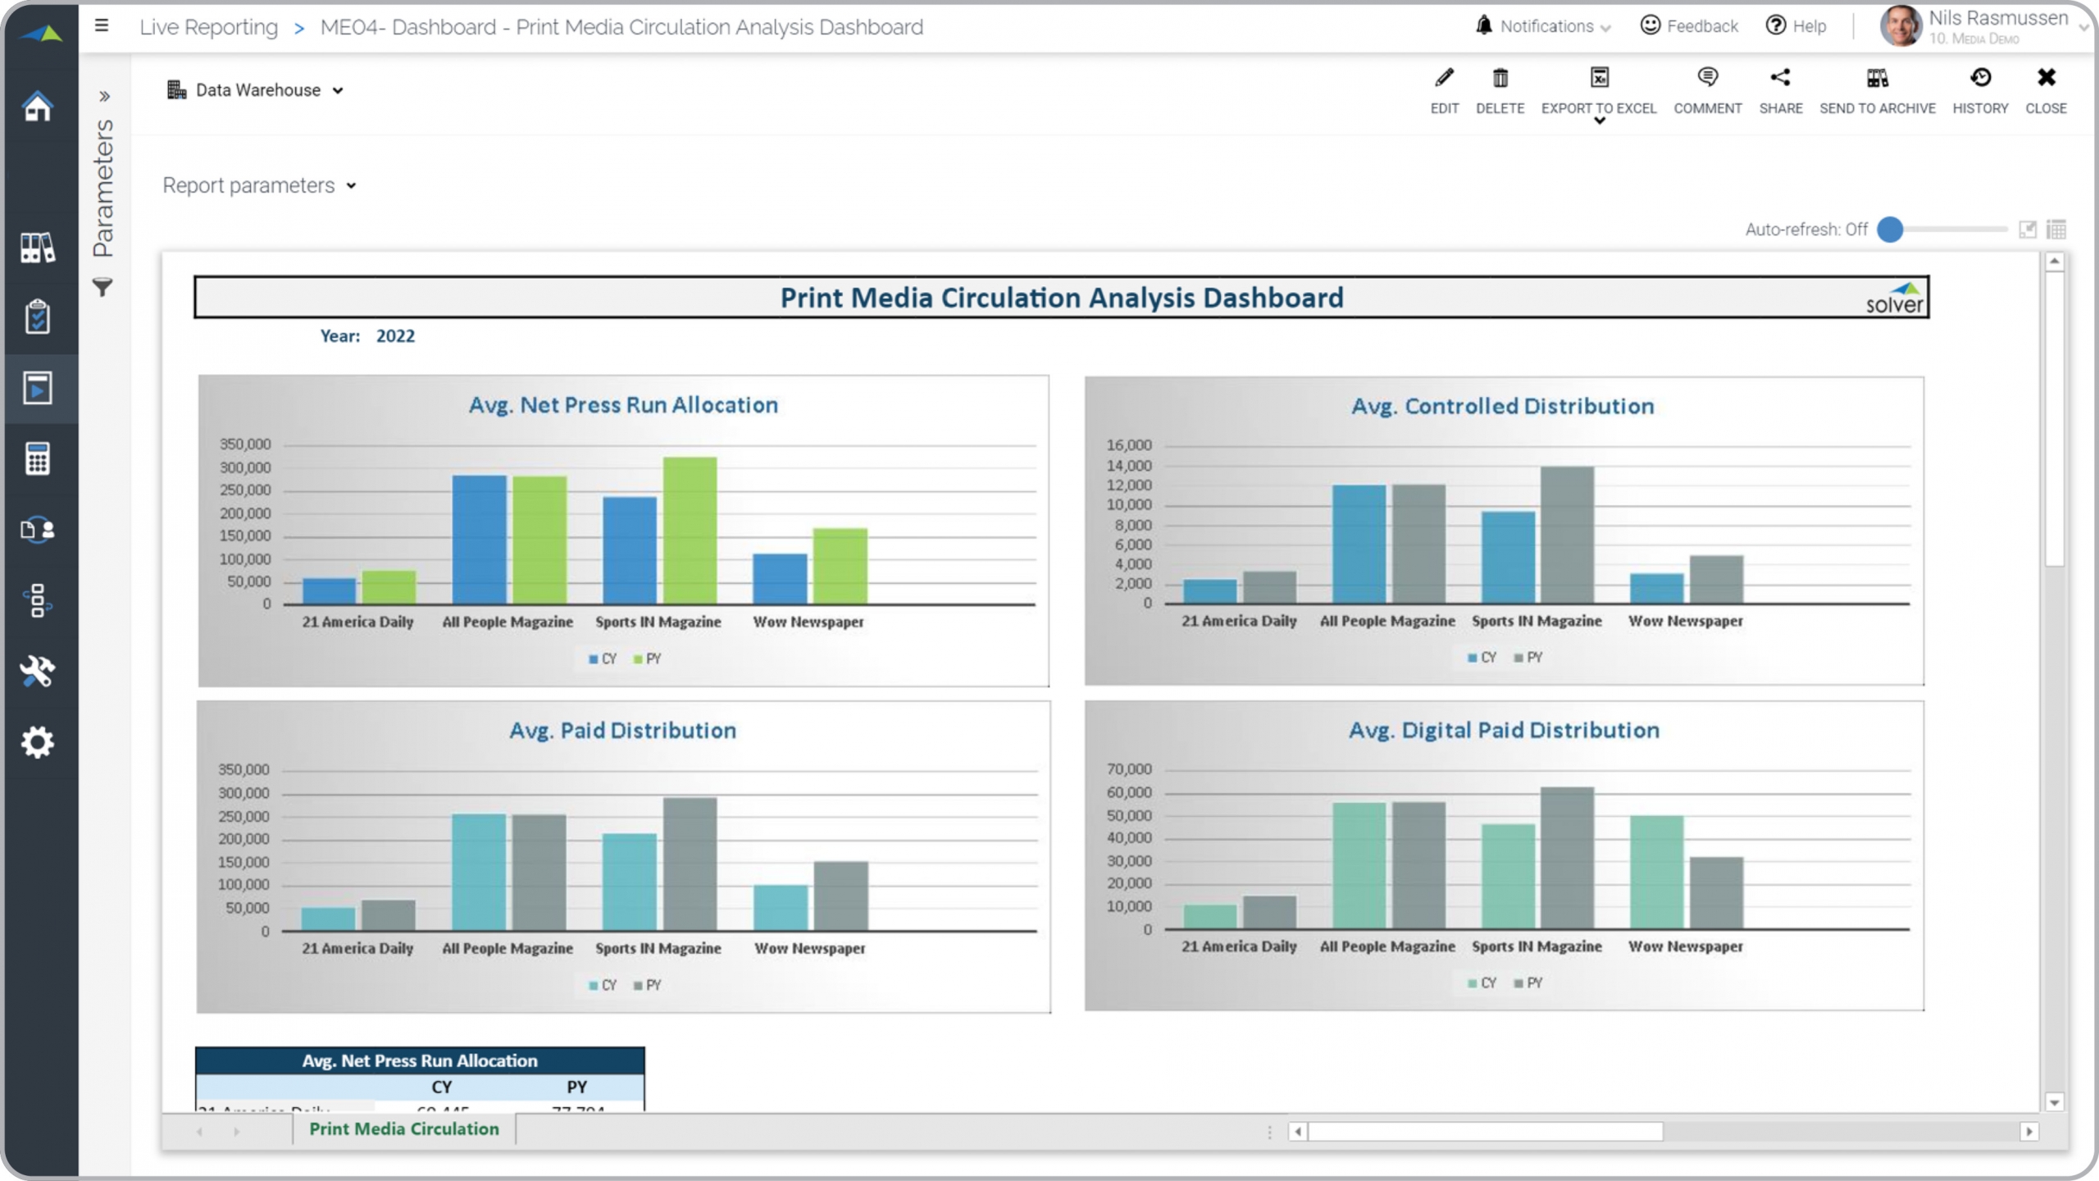Viewport: 2099px width, 1181px height.
Task: Open the History clock icon
Action: click(1980, 79)
